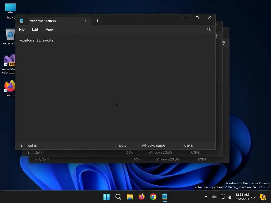Click UTF-8 status in second Notepad window
Screen dimensions: 271x203
195,153
